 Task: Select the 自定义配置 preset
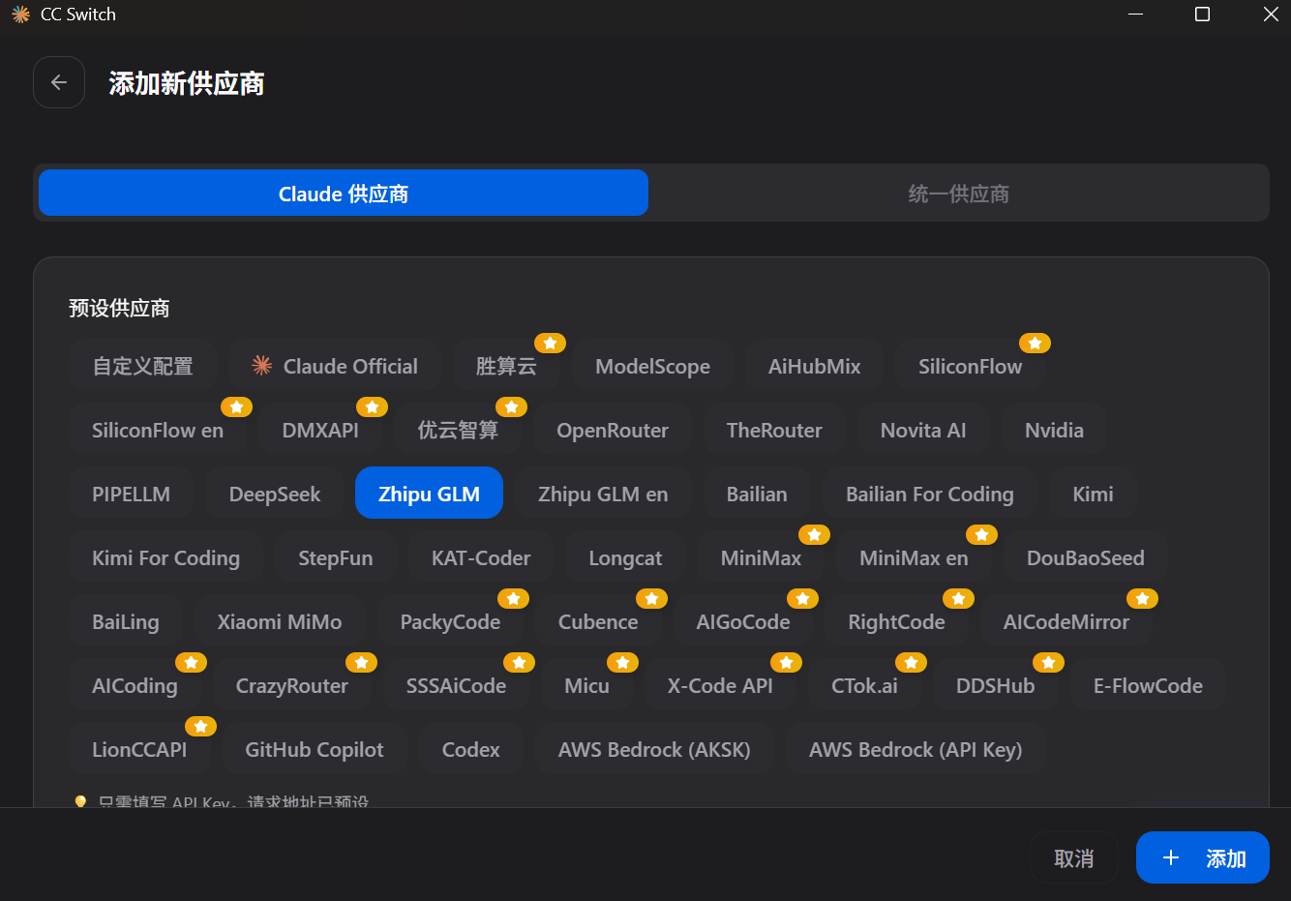coord(142,366)
